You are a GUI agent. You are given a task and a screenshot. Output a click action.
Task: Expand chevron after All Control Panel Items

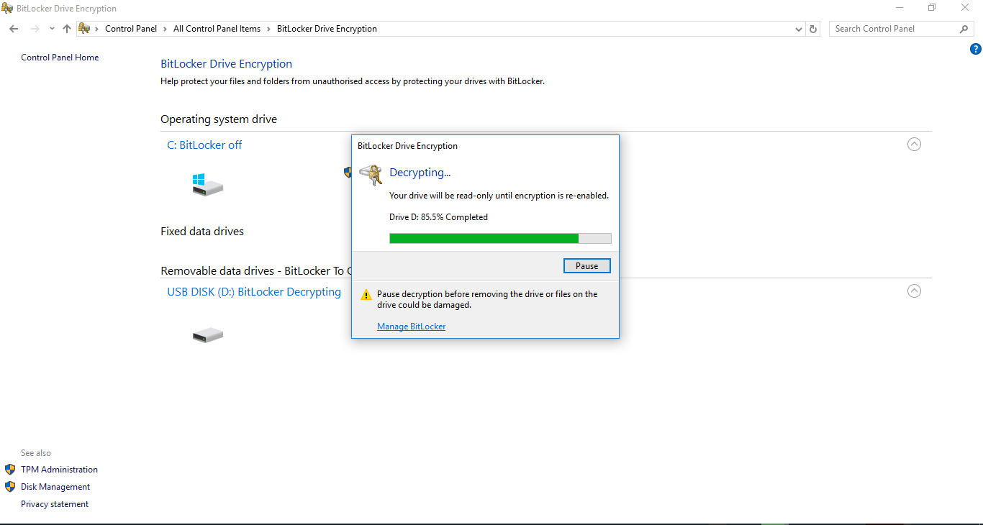(x=269, y=29)
